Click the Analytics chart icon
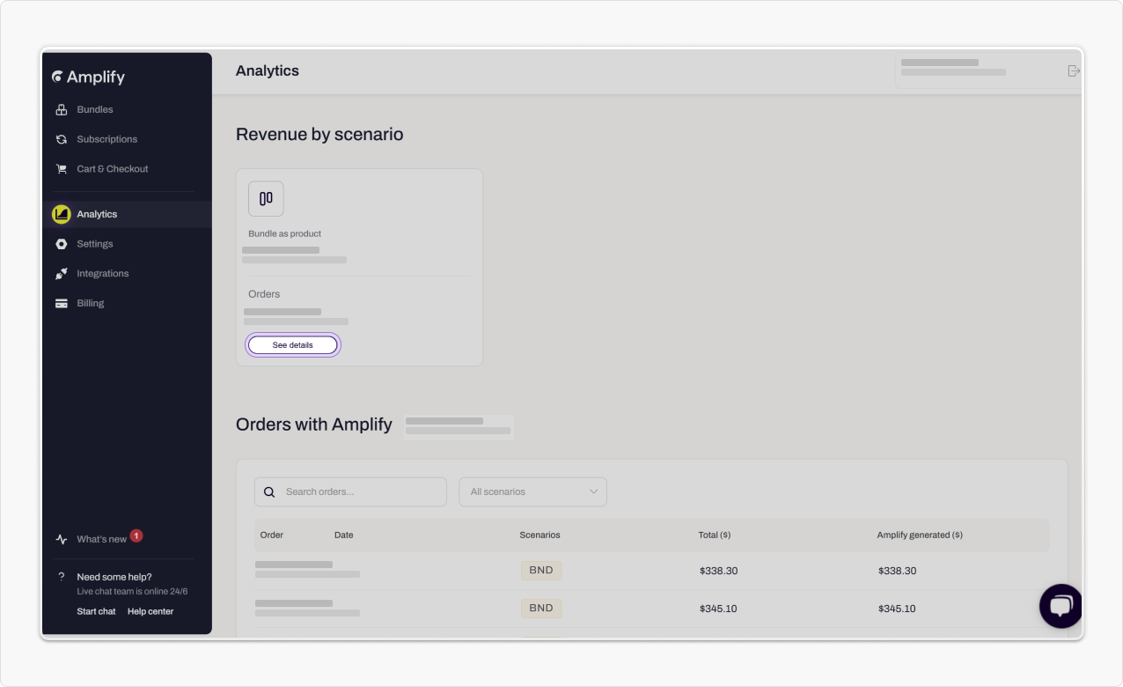The width and height of the screenshot is (1123, 687). [x=62, y=214]
